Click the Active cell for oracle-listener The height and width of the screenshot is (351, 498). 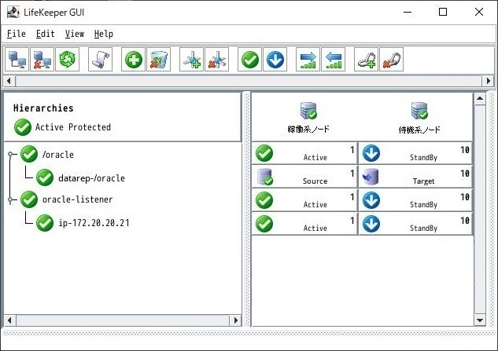[x=304, y=200]
